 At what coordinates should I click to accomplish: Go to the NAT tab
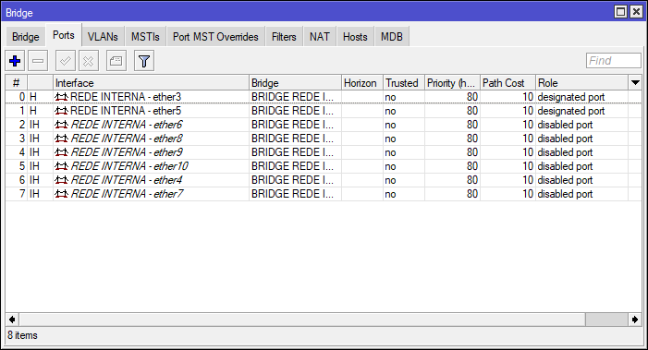coord(320,37)
